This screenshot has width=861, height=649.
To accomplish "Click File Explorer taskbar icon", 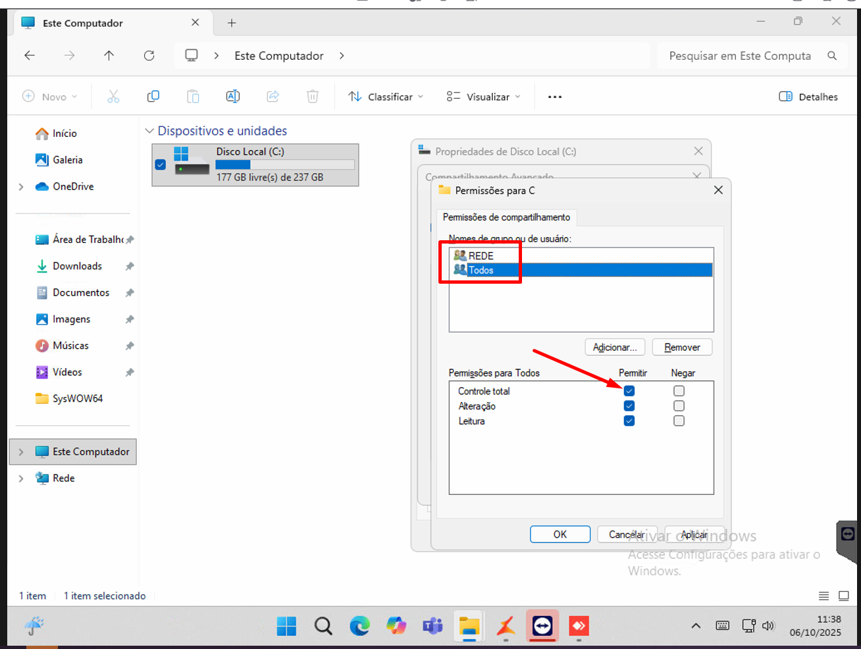I will click(x=469, y=626).
